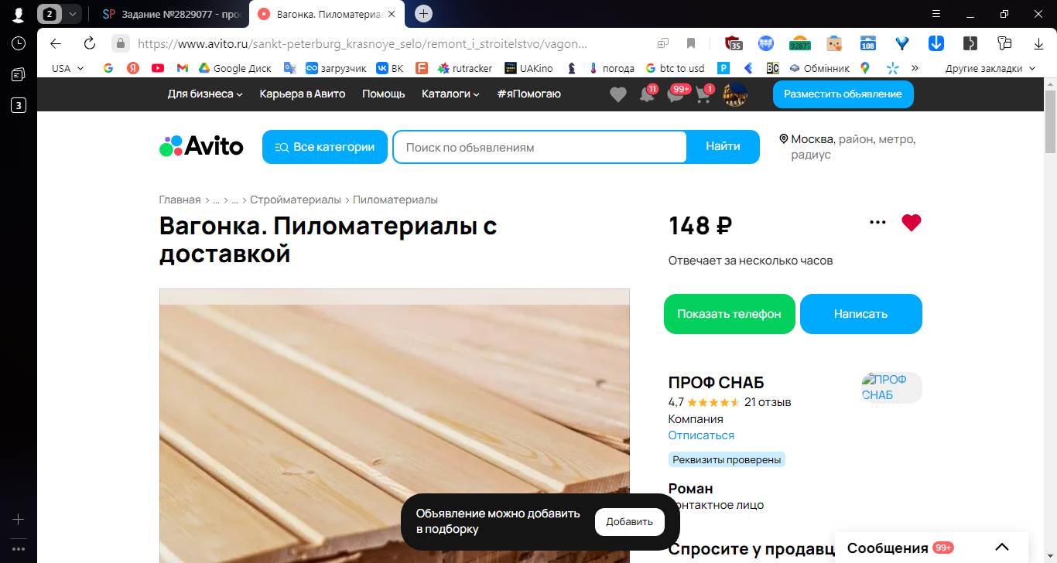
Task: Go to the Пиломатериалы breadcrumb
Action: 395,200
